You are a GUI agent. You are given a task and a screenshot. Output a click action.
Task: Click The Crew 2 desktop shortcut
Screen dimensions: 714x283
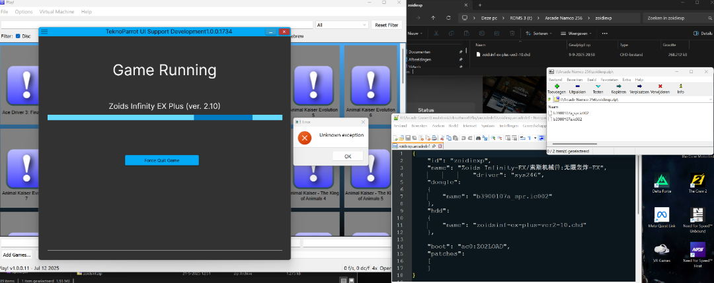coord(697,183)
